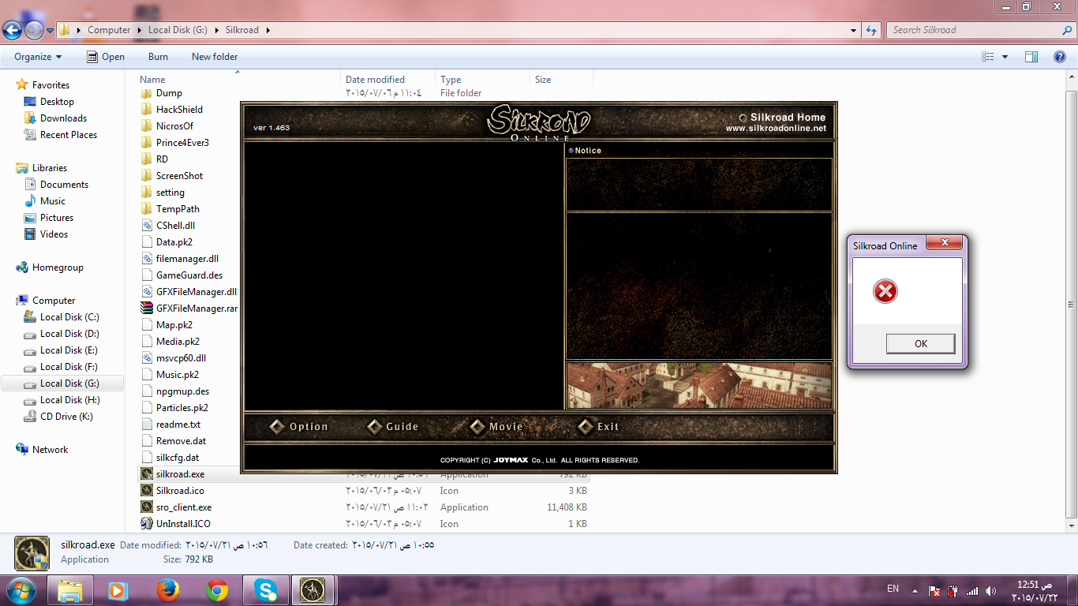Click the Computer breadcrumb in address bar
Screen dimensions: 1078x606
pos(109,30)
